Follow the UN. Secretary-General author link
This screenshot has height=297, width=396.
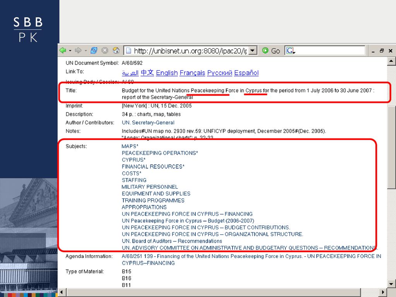pyautogui.click(x=148, y=123)
